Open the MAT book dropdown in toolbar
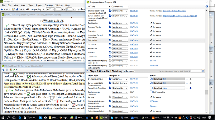Viewport: 215px width, 120px height. click(50, 9)
